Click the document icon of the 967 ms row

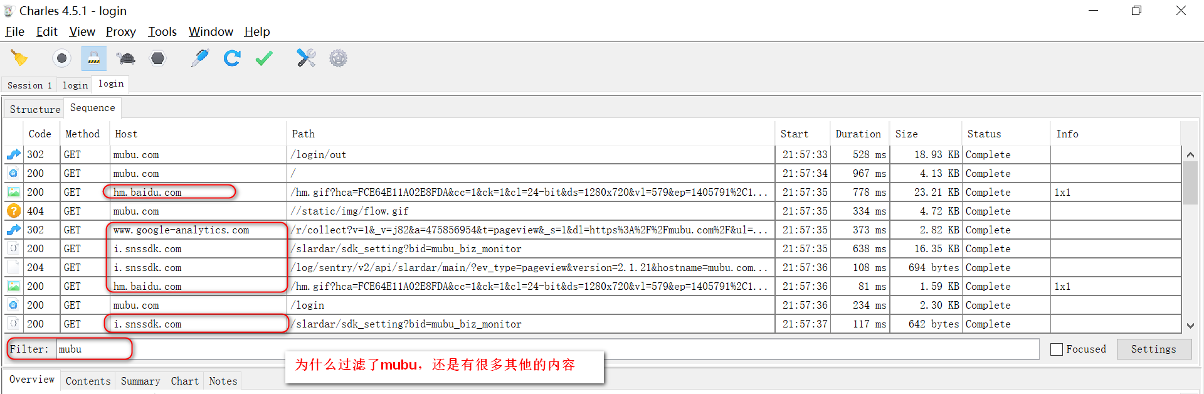pos(13,173)
